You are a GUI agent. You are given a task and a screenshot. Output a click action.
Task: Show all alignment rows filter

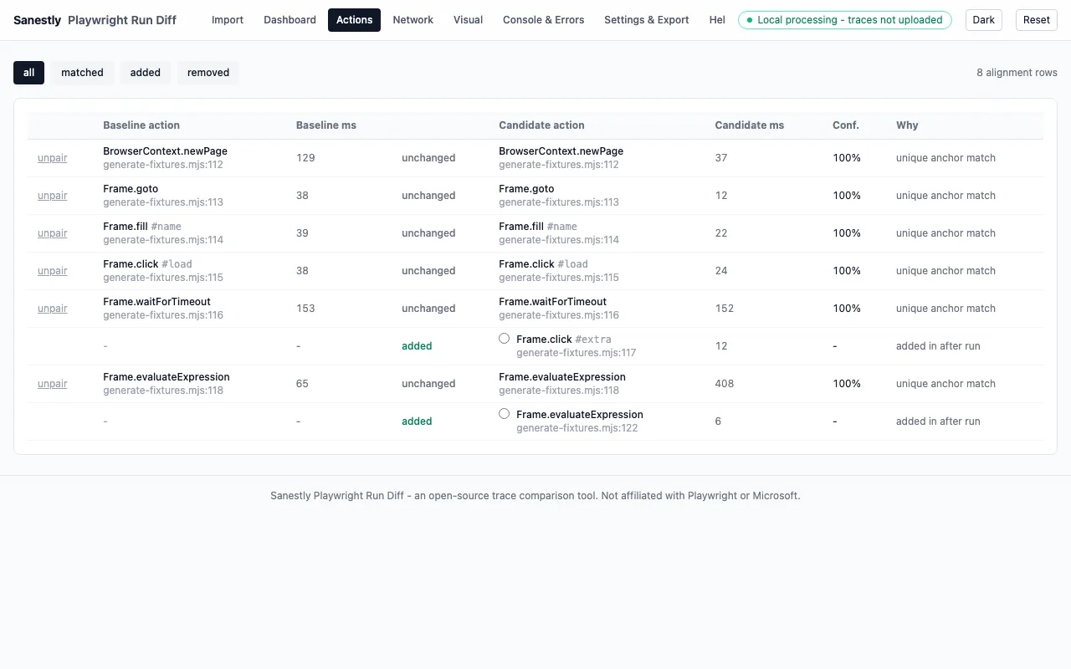click(x=28, y=73)
